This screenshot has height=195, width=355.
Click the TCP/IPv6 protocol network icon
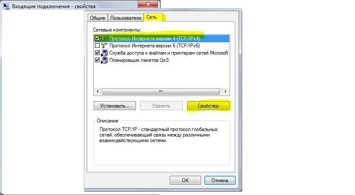point(104,46)
